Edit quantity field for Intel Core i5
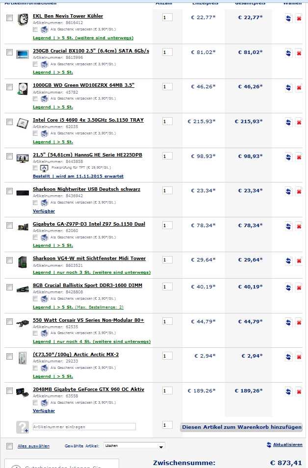The width and height of the screenshot is (308, 468). click(x=167, y=122)
